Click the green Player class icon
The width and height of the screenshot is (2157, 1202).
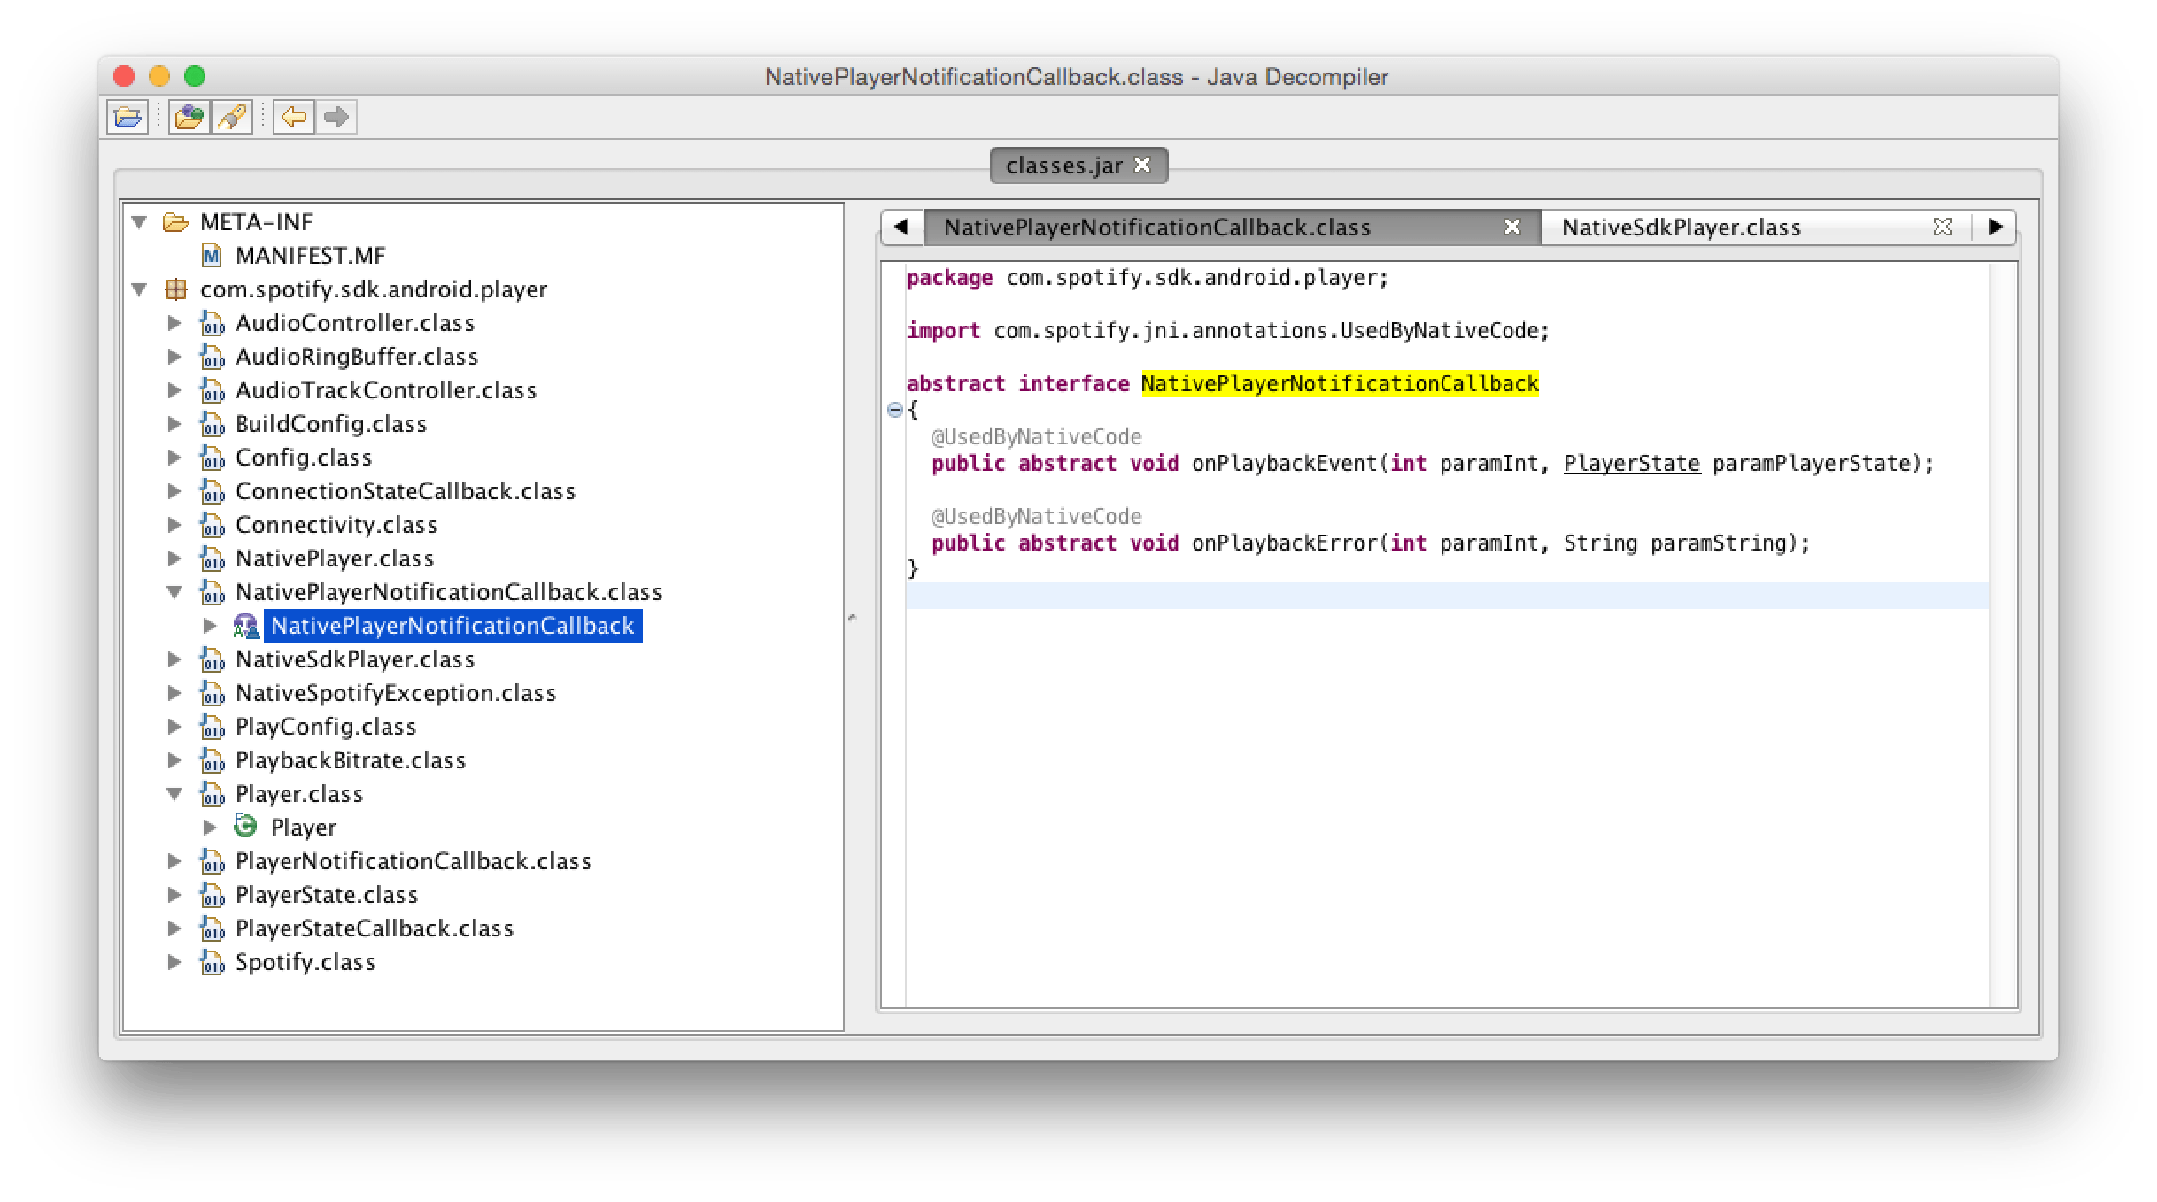tap(245, 827)
